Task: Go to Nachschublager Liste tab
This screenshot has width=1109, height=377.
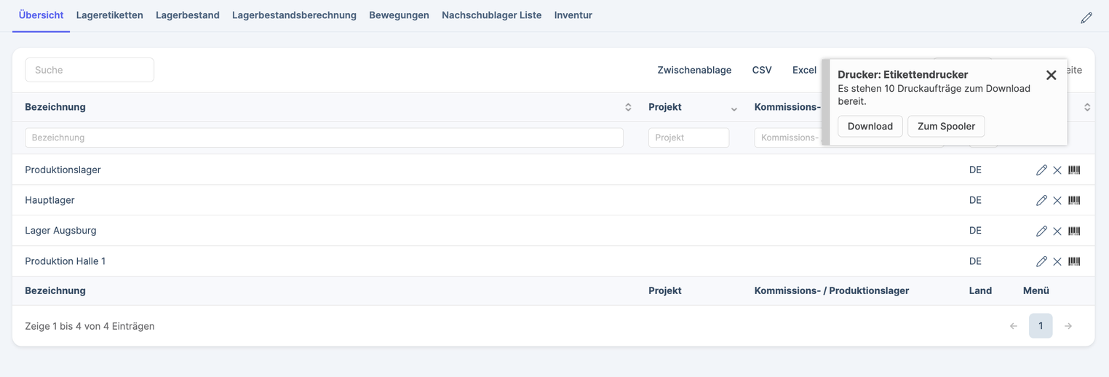Action: [x=491, y=15]
